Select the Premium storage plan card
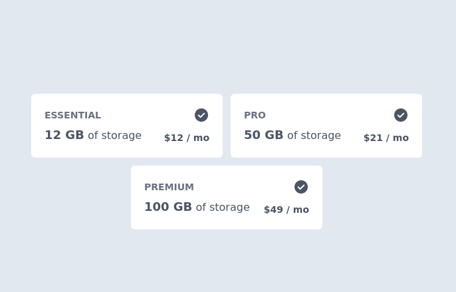This screenshot has height=292, width=456. point(227,198)
